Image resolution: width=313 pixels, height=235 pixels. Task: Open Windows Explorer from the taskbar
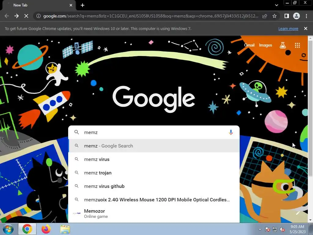tap(65, 229)
